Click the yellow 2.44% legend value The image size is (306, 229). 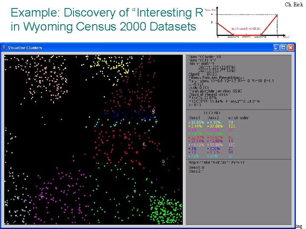coord(195,126)
